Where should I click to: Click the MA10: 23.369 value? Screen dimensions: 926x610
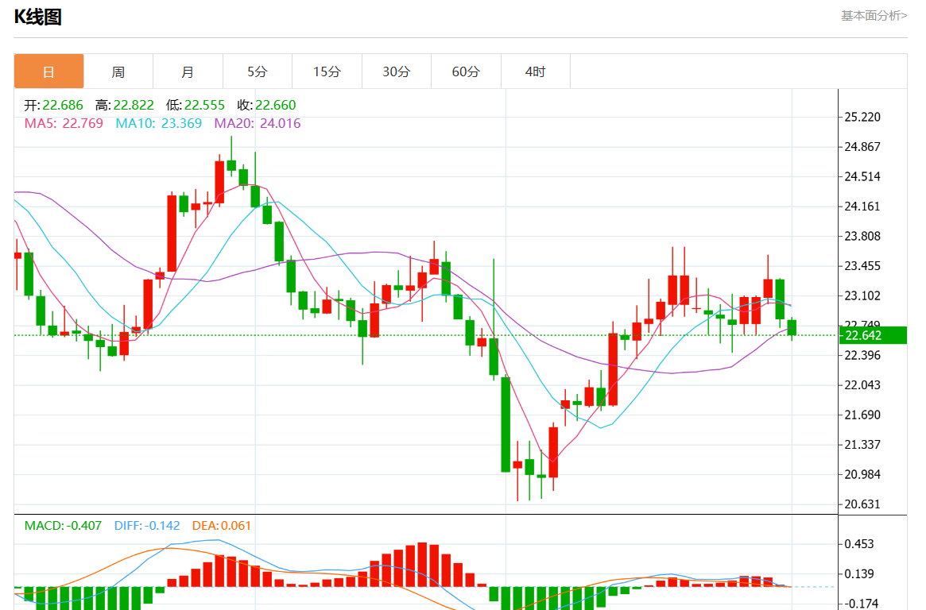click(x=158, y=123)
